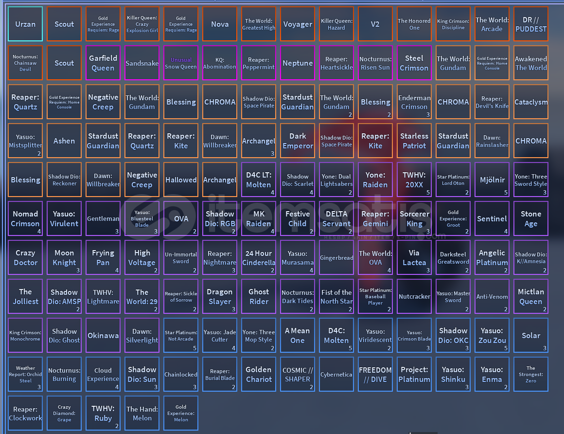Pick the Dark Emperor skin
This screenshot has width=564, height=434.
click(298, 141)
